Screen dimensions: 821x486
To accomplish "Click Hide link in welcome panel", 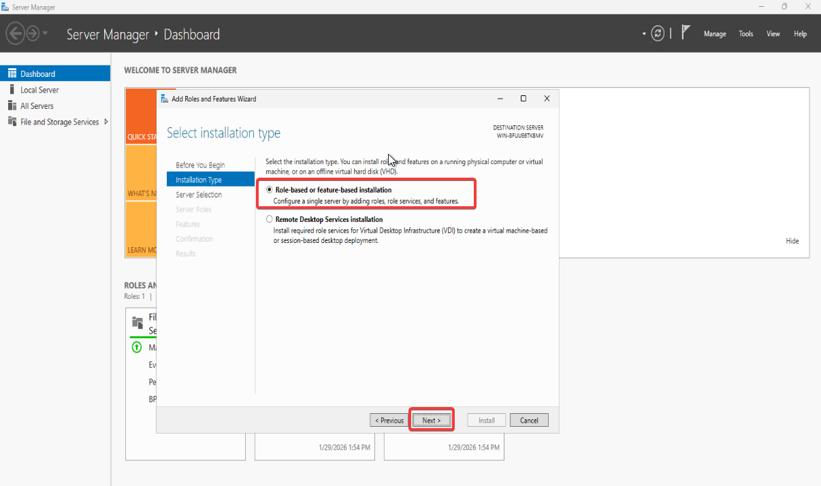I will [x=792, y=241].
